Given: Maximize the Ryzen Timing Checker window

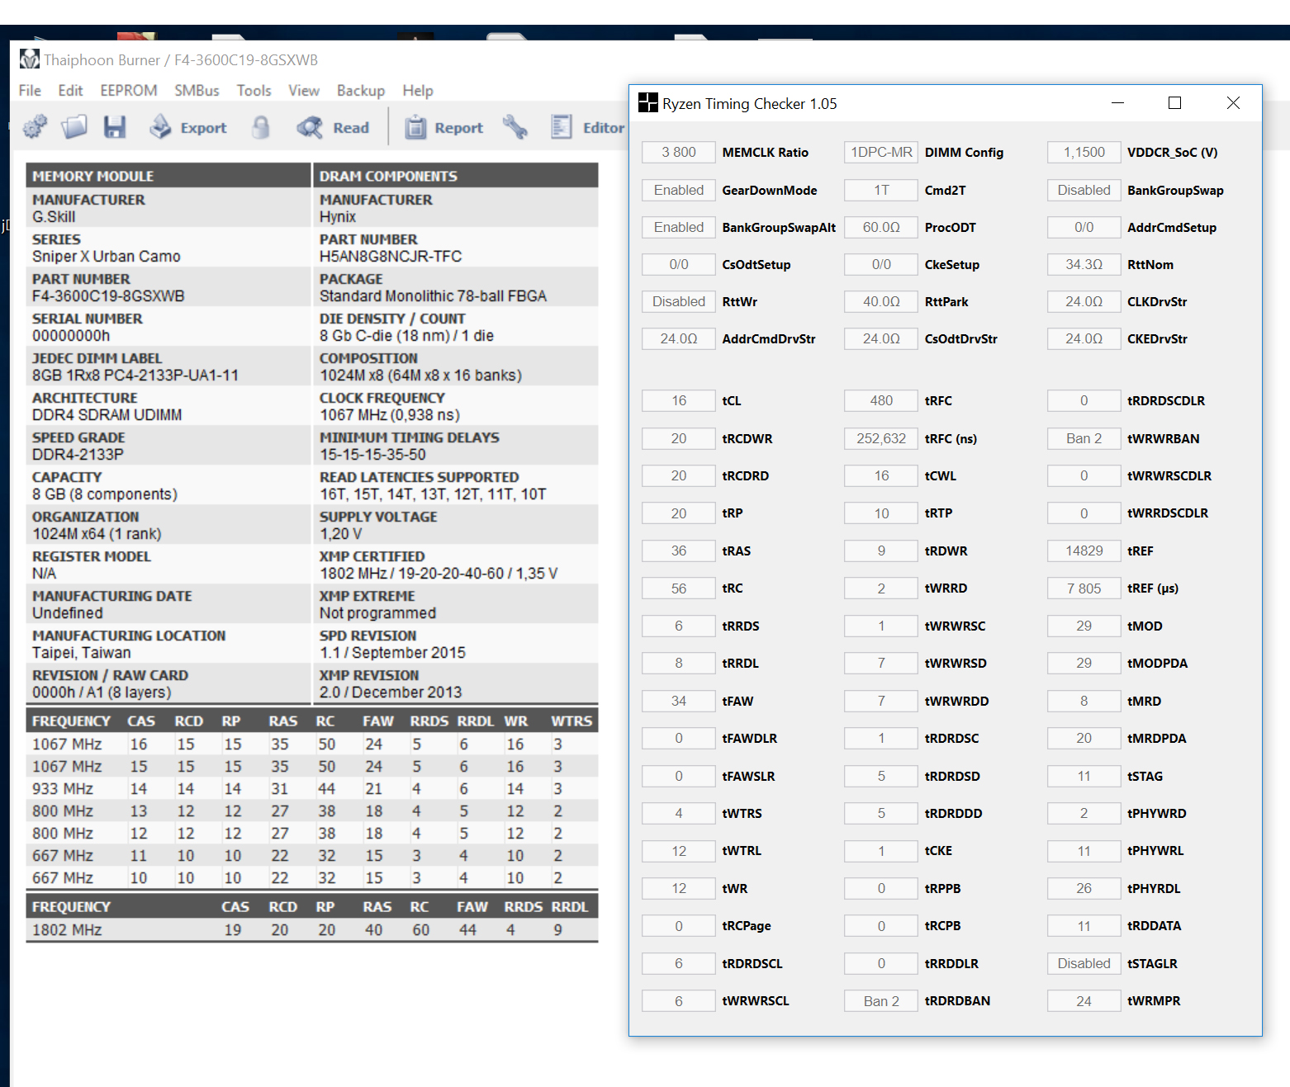Looking at the screenshot, I should (x=1174, y=103).
